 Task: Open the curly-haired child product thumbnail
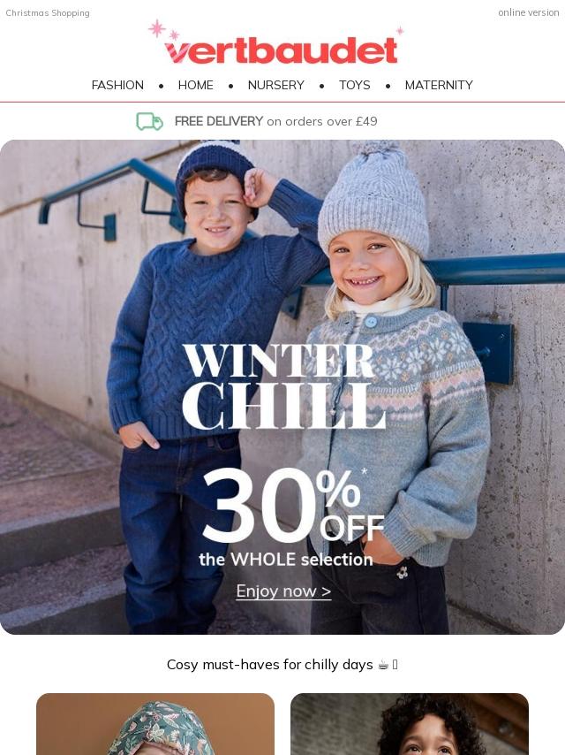coord(410,724)
